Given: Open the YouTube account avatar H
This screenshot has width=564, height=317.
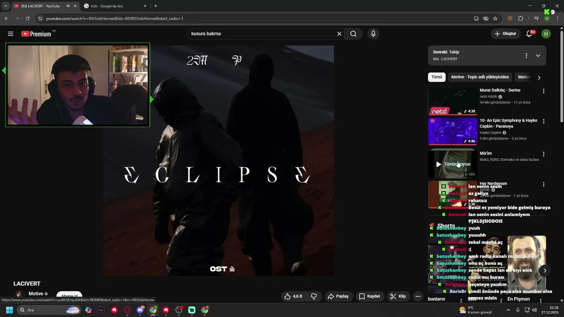Looking at the screenshot, I should 546,34.
